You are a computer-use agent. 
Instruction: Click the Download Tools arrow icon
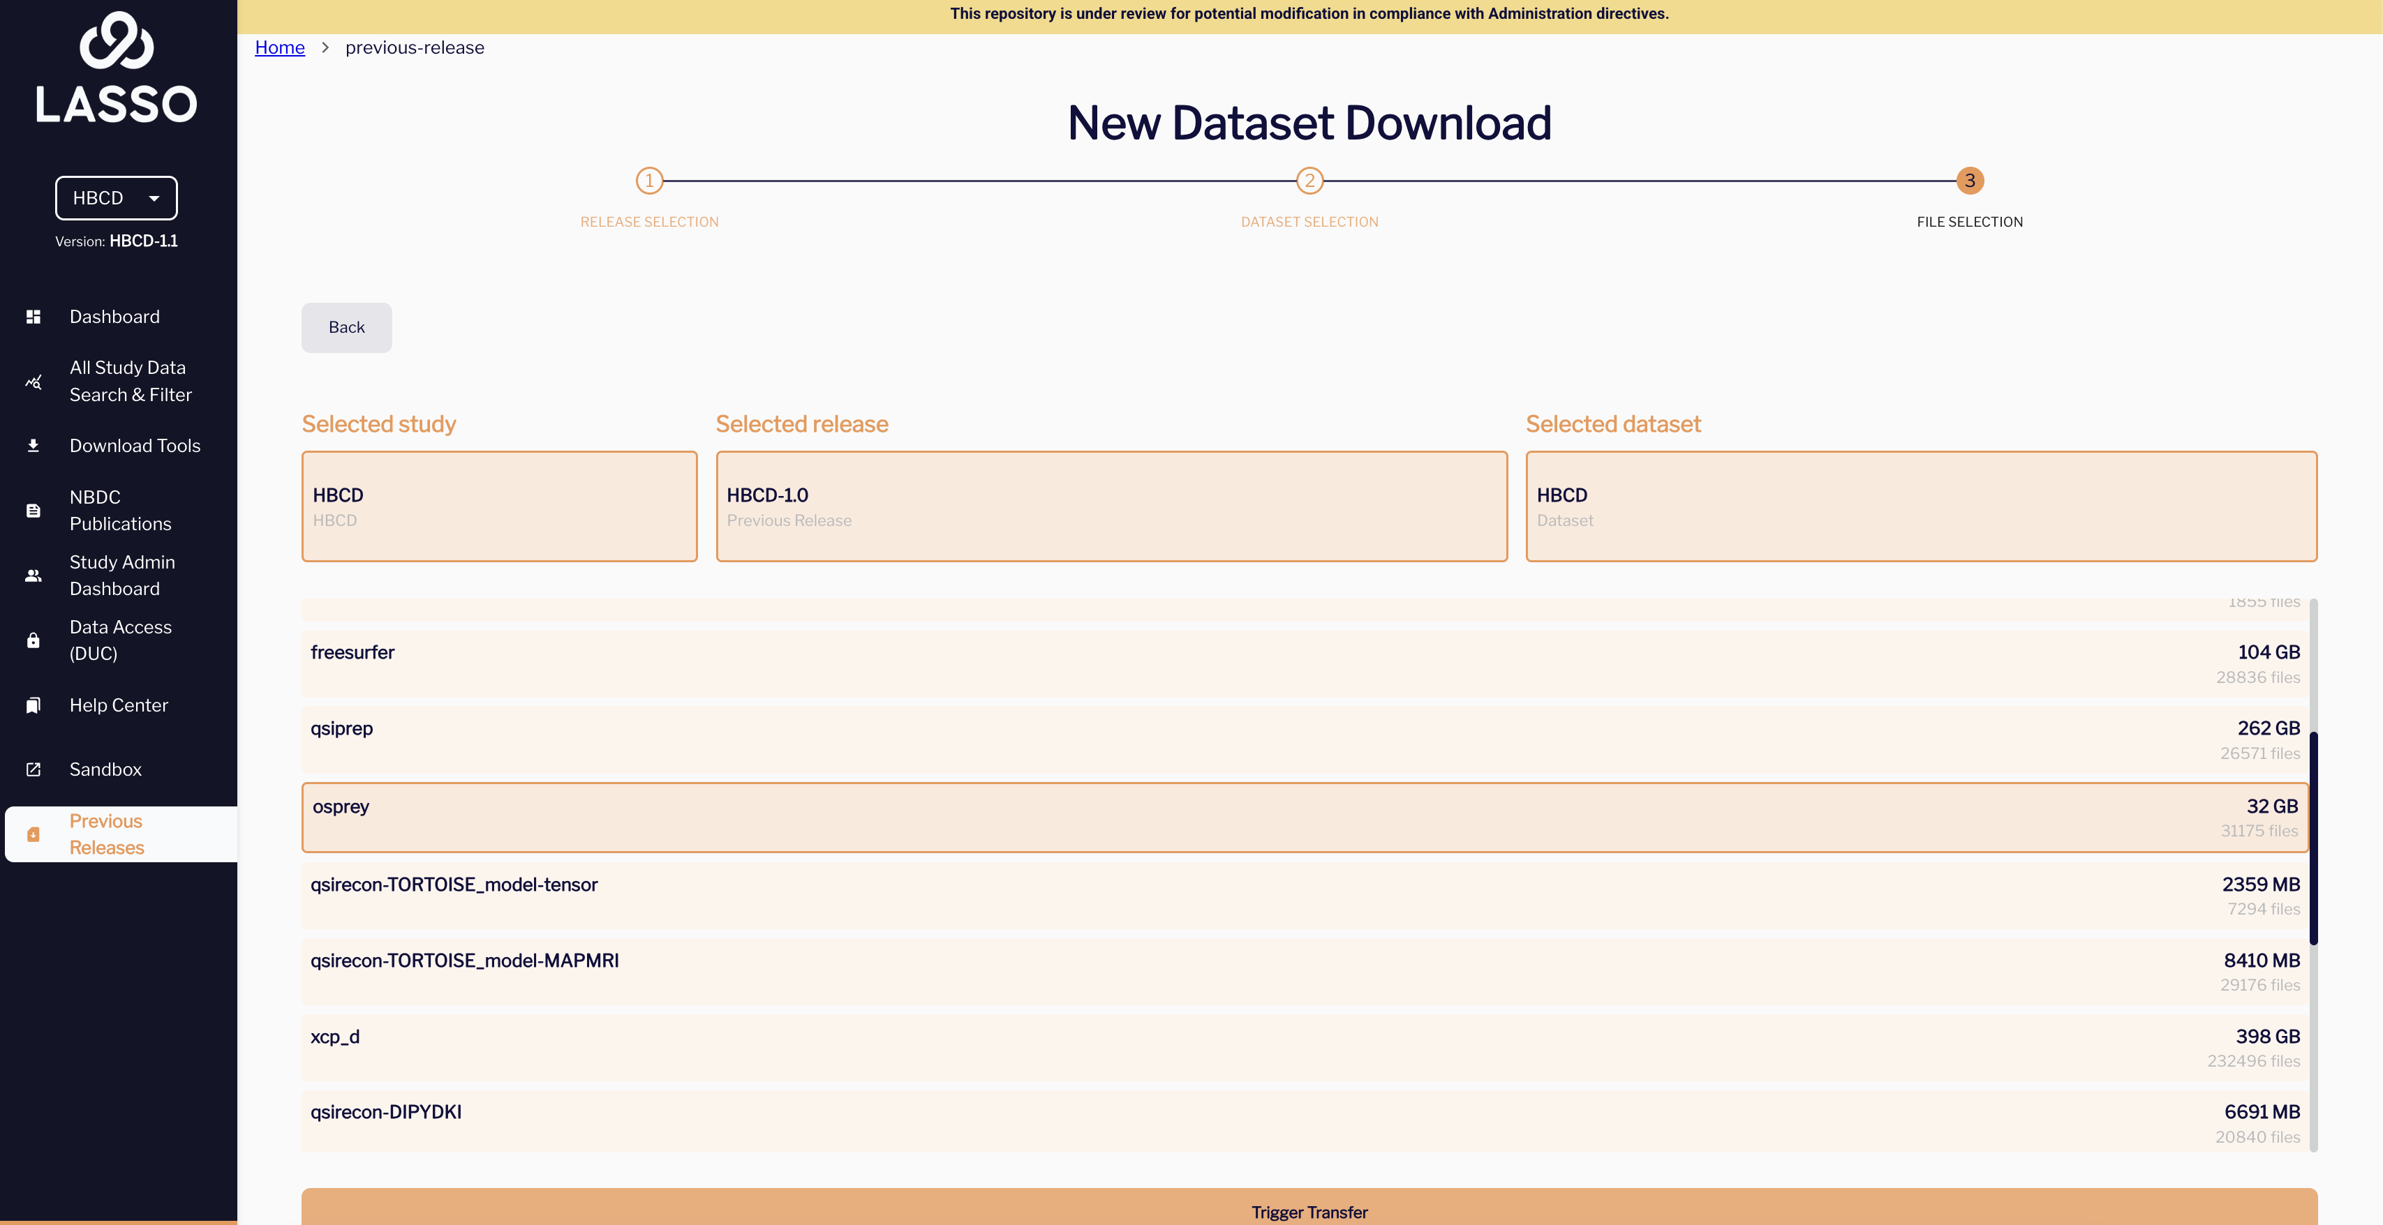pyautogui.click(x=34, y=446)
